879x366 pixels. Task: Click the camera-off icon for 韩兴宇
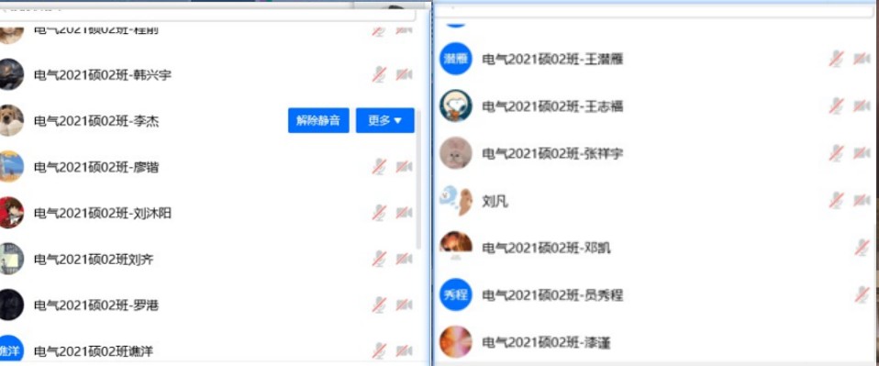point(405,74)
